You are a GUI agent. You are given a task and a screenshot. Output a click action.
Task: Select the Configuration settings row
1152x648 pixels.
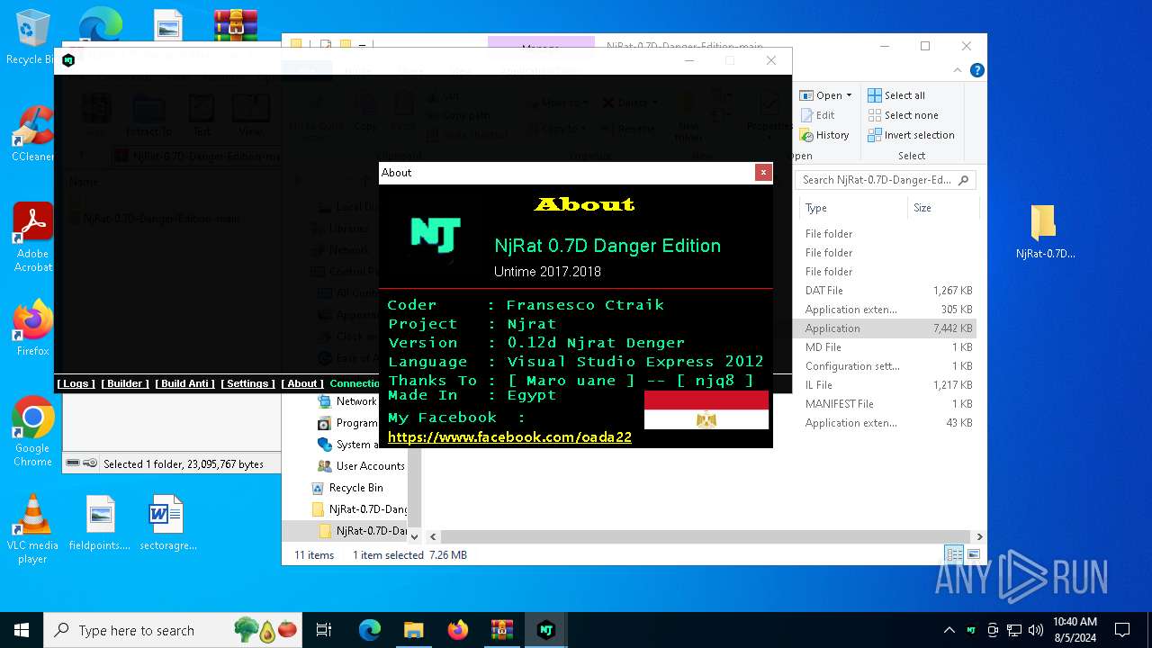pos(886,366)
